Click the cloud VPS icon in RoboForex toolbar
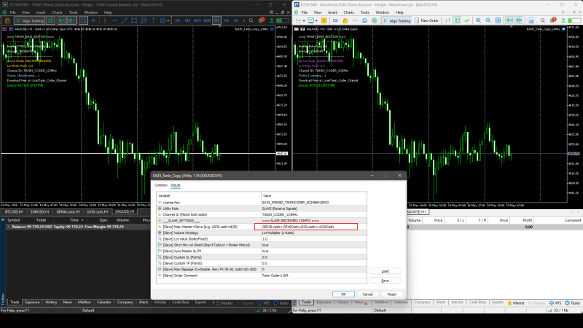 (x=364, y=20)
